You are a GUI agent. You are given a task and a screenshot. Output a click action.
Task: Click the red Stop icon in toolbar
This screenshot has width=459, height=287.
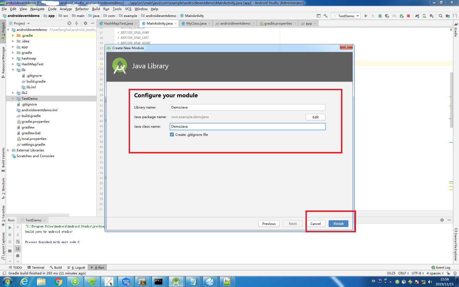click(x=408, y=16)
